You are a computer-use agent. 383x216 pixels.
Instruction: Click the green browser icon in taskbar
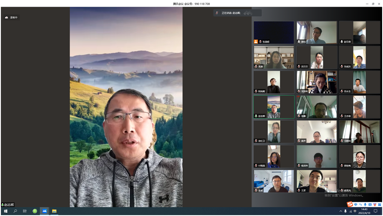click(x=35, y=211)
